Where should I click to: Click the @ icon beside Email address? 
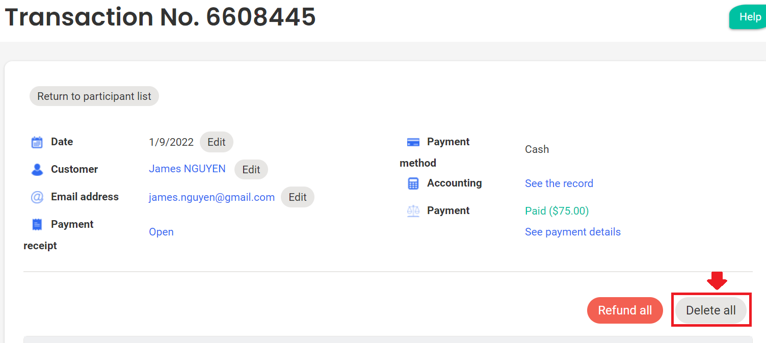(37, 197)
